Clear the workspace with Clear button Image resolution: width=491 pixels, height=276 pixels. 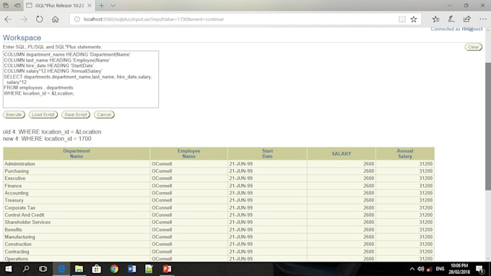pyautogui.click(x=473, y=47)
